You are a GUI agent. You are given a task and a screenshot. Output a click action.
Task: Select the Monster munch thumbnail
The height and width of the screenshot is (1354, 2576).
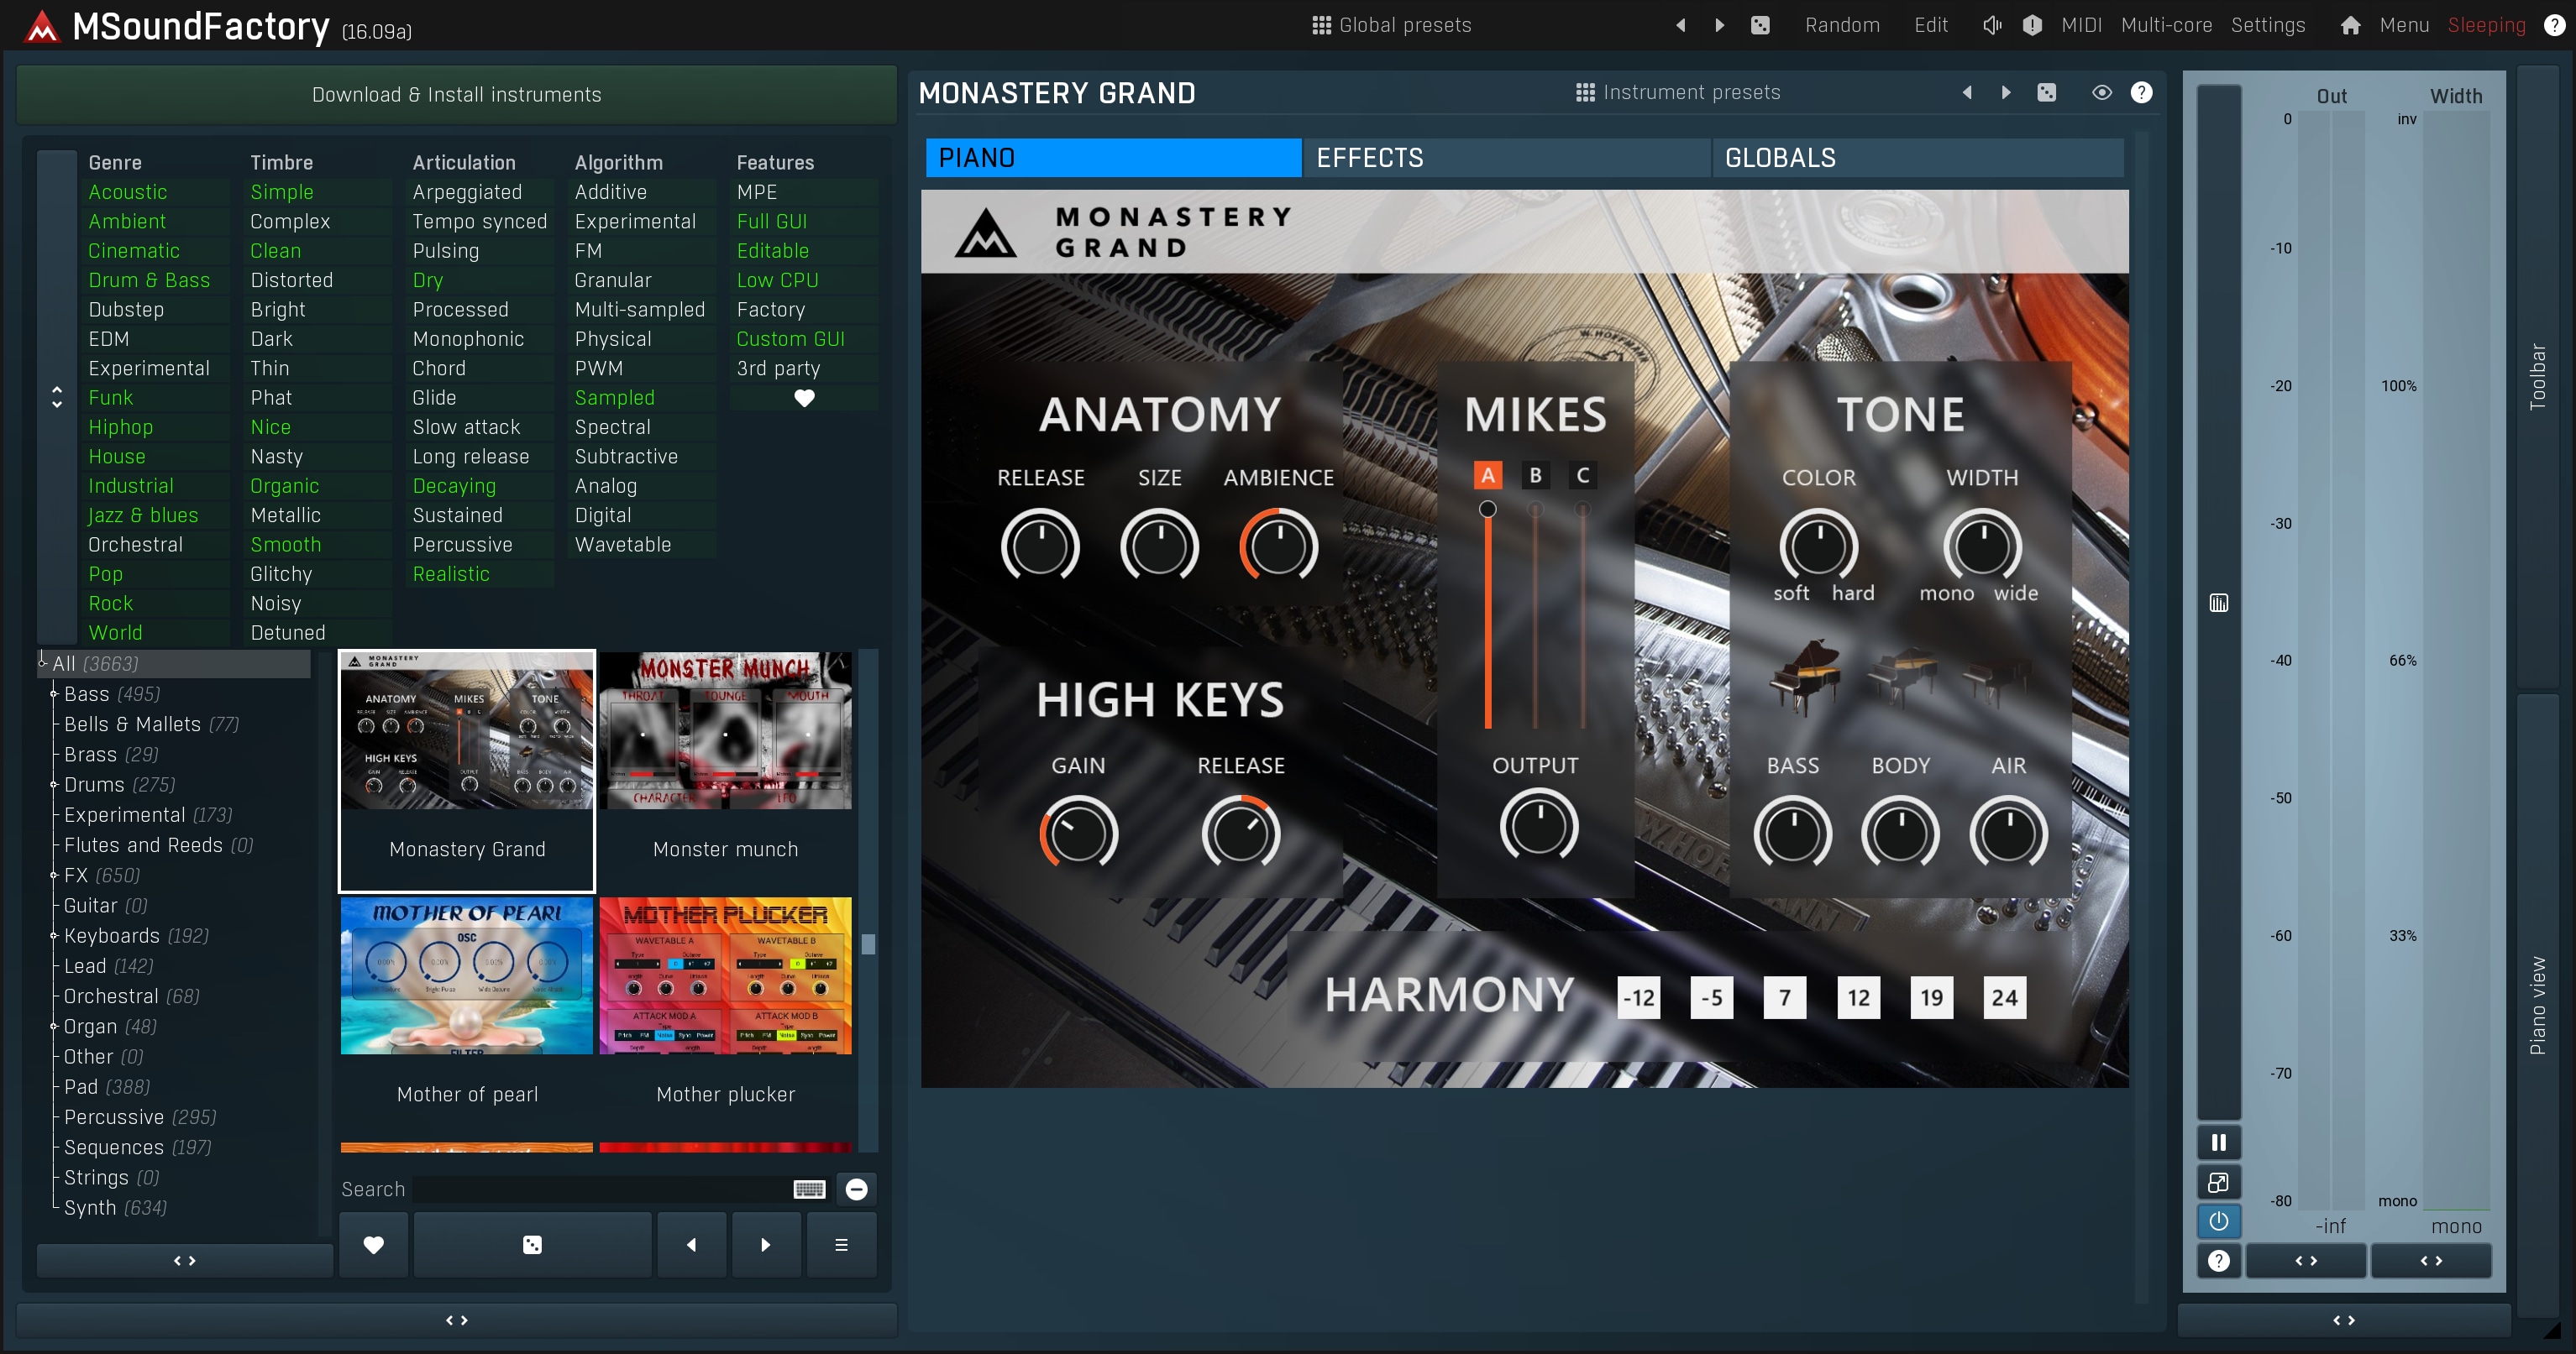[725, 770]
